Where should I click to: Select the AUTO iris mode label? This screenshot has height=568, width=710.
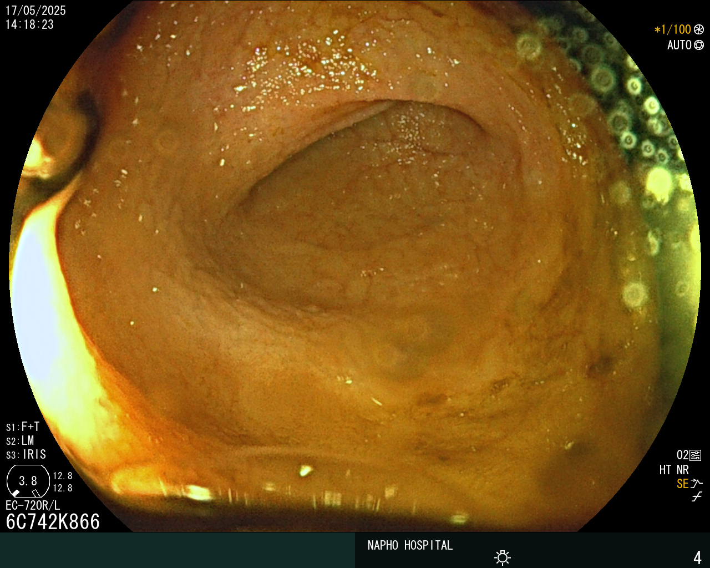tap(679, 45)
